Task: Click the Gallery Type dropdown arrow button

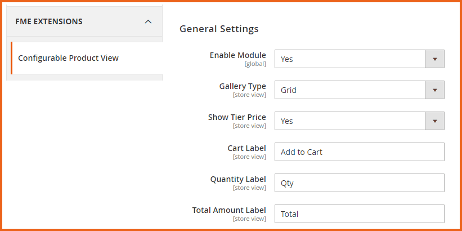Action: tap(434, 90)
